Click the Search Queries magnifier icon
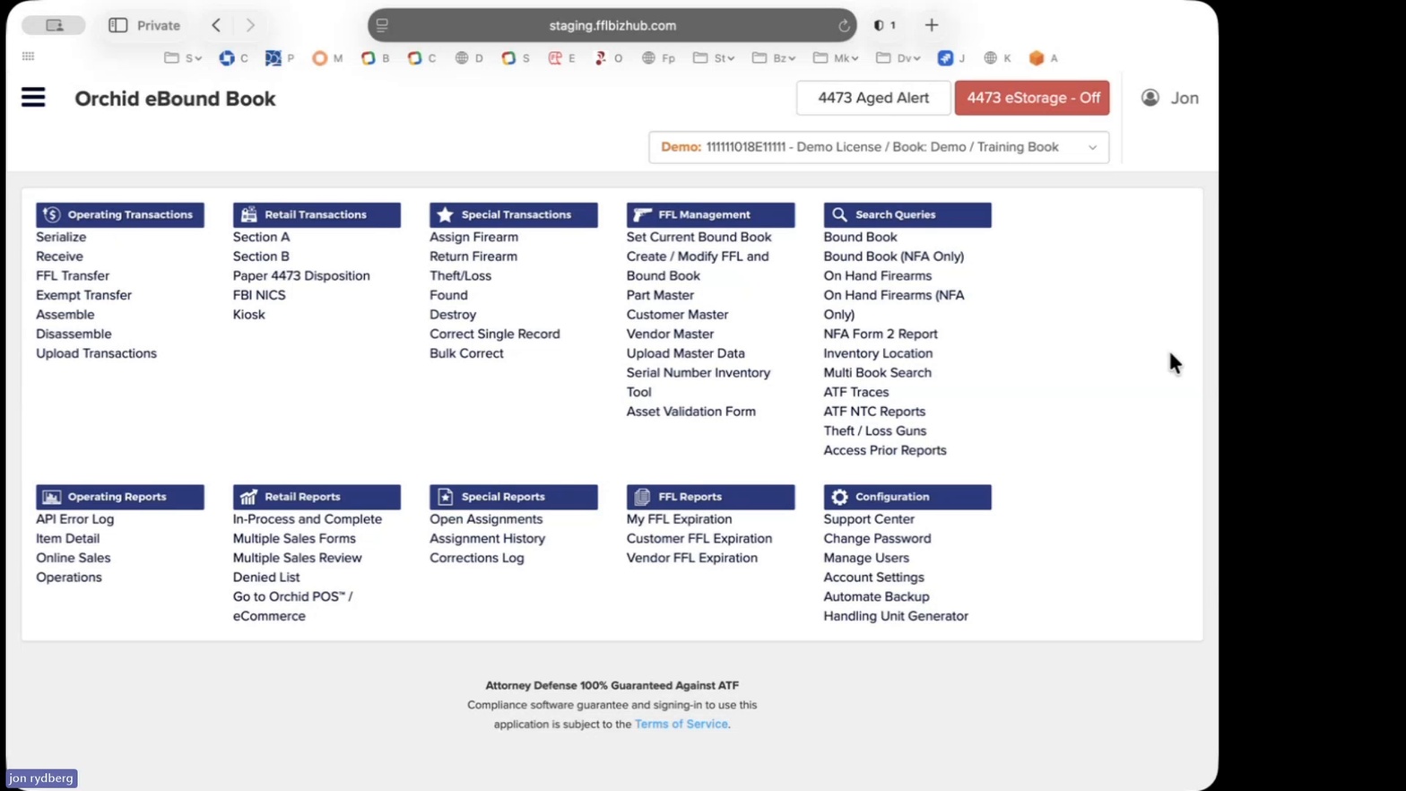This screenshot has width=1406, height=791. click(839, 214)
